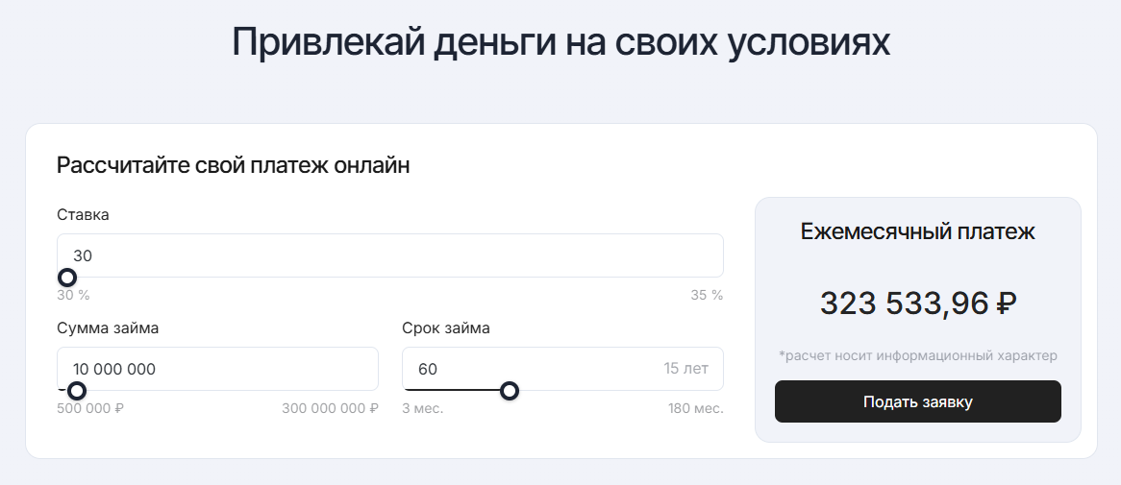This screenshot has width=1121, height=485.
Task: Click the disclaimer '*расчет носит информационный характер'
Action: tap(917, 355)
